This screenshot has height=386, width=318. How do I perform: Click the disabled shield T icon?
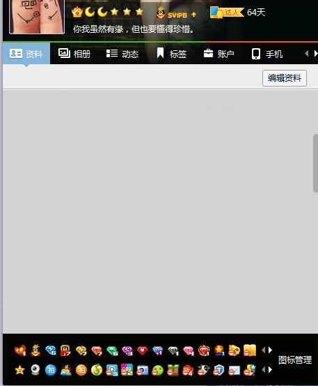(218, 370)
